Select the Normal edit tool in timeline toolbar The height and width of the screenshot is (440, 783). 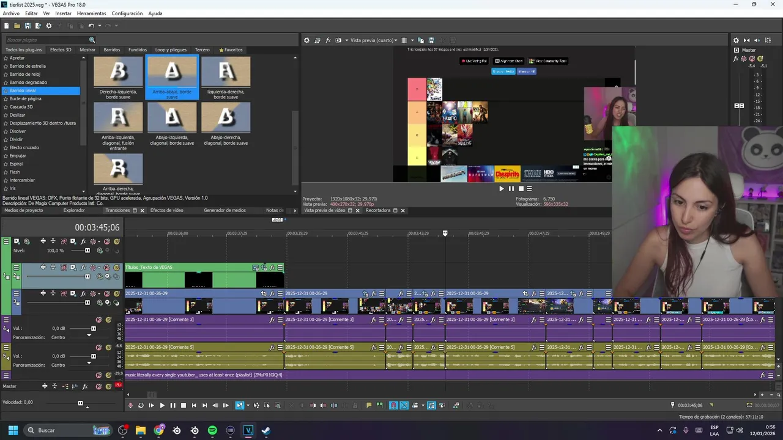coord(240,405)
